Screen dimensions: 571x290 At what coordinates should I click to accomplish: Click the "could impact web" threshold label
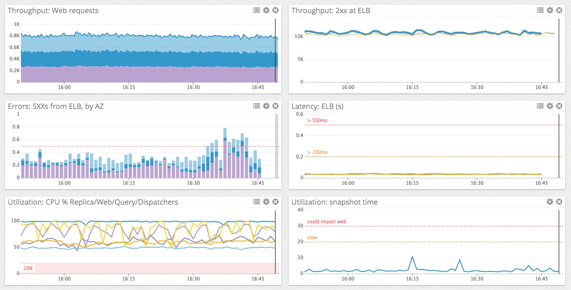326,221
